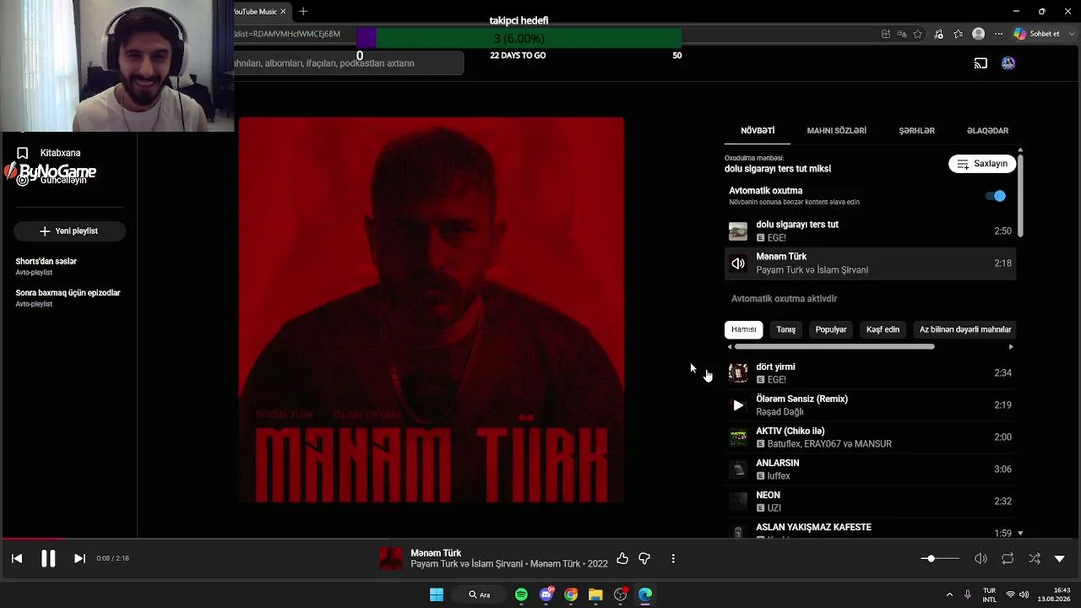The image size is (1081, 608).
Task: Open a new browser tab
Action: coord(303,12)
